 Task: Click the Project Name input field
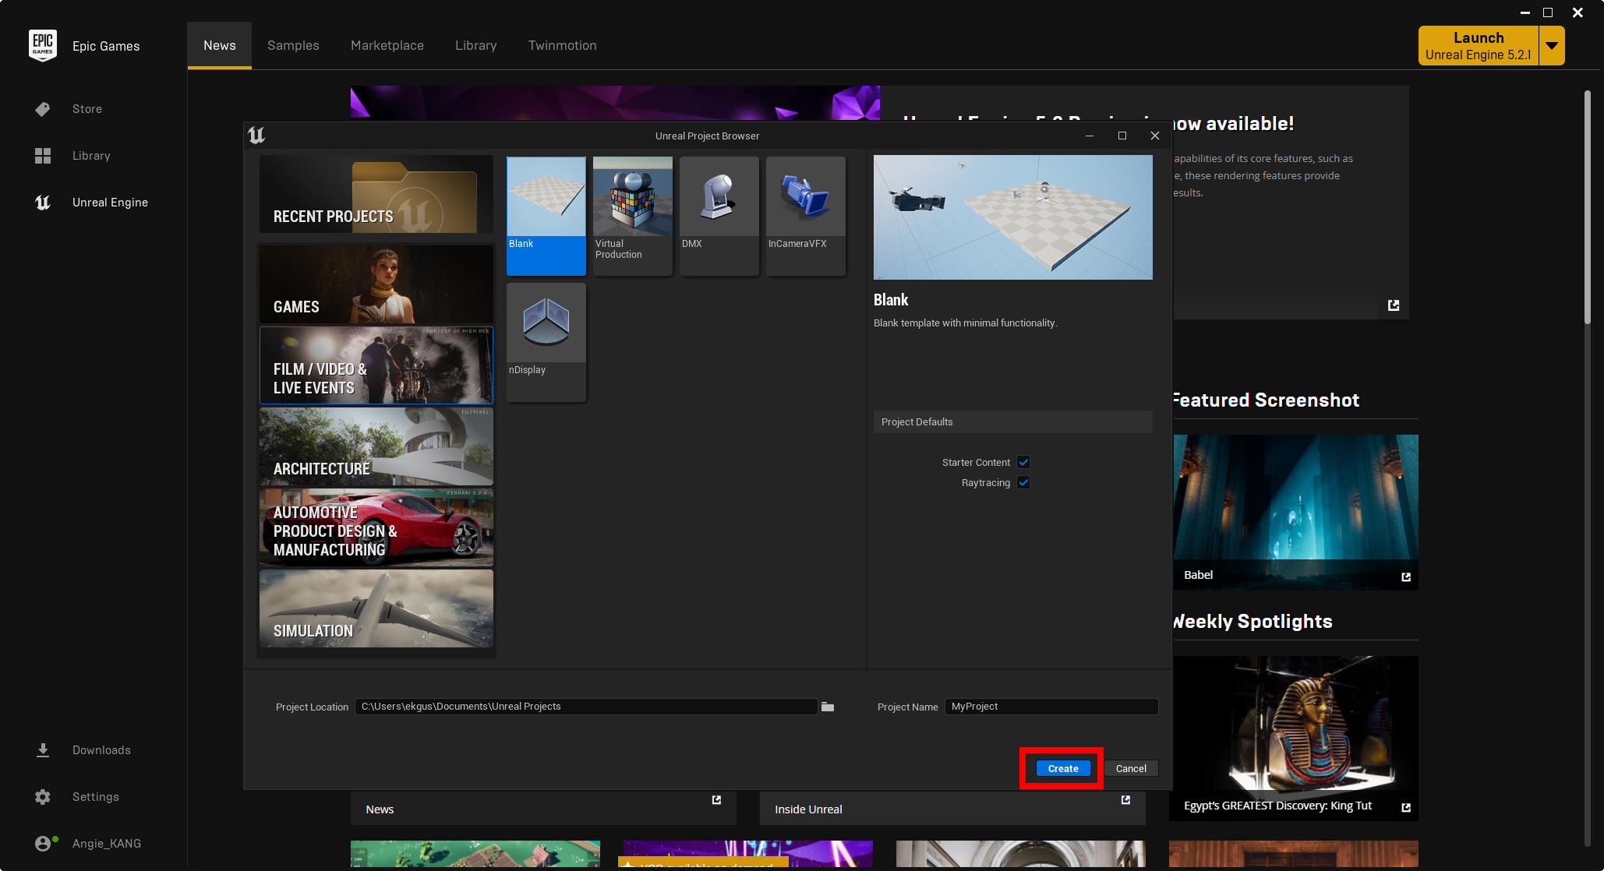click(1050, 707)
